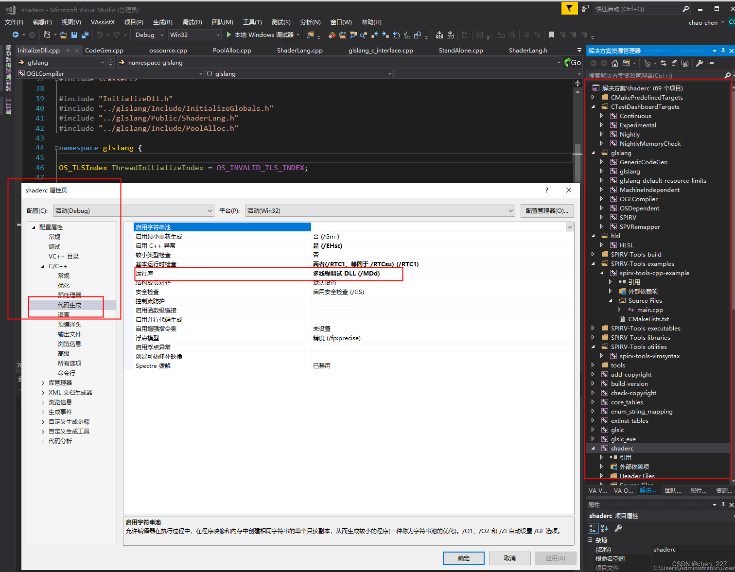Collapse the C/C++ tree node
This screenshot has width=735, height=572.
[x=43, y=266]
